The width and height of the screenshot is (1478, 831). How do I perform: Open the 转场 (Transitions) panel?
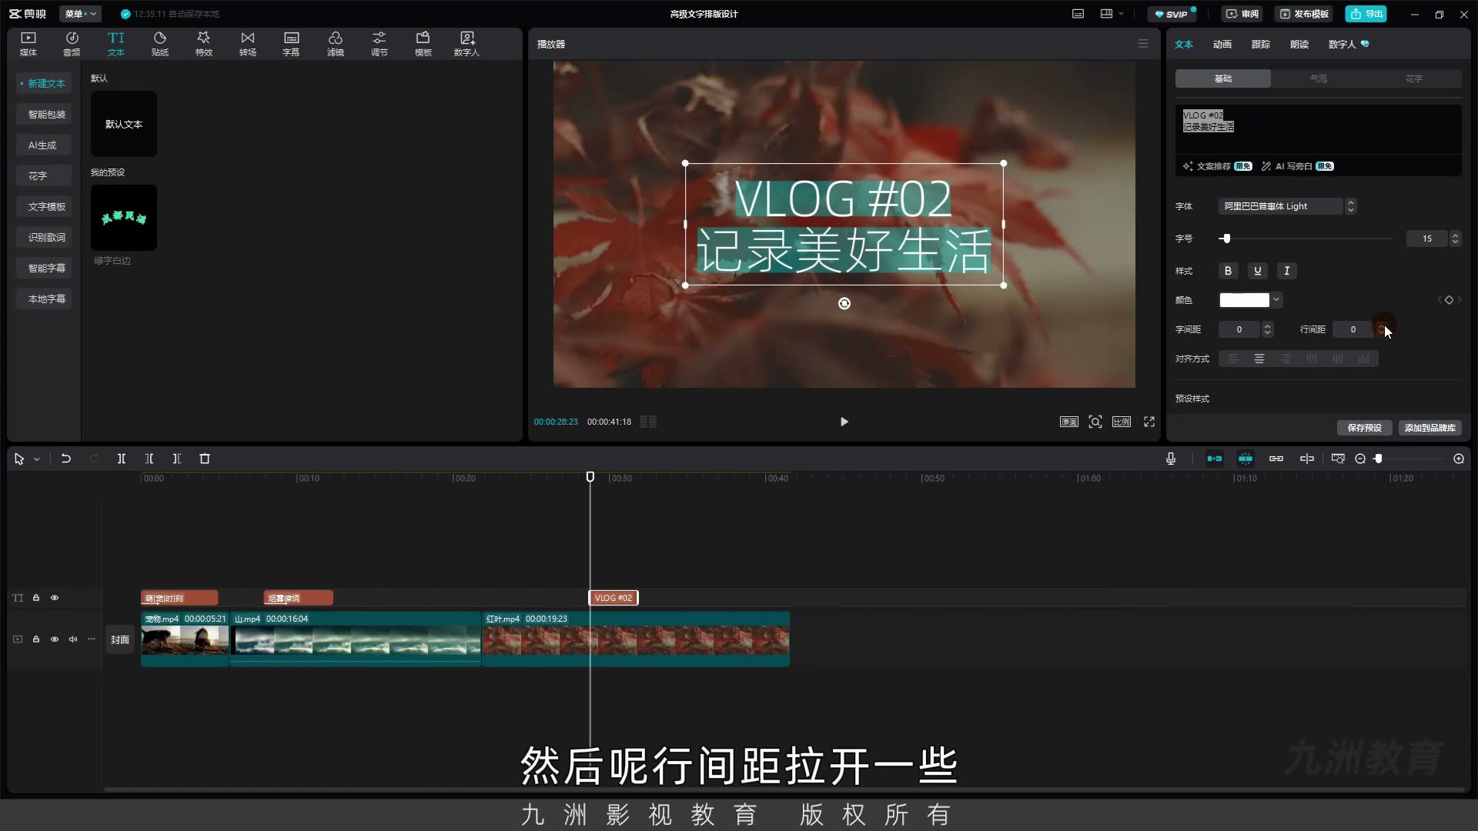point(247,44)
